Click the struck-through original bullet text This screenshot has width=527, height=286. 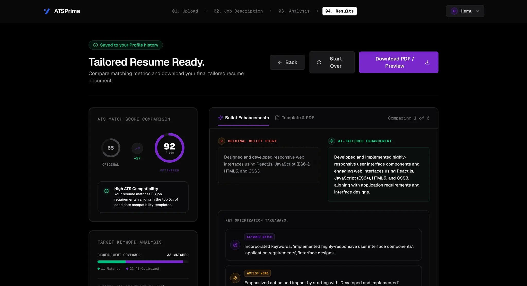tap(267, 164)
